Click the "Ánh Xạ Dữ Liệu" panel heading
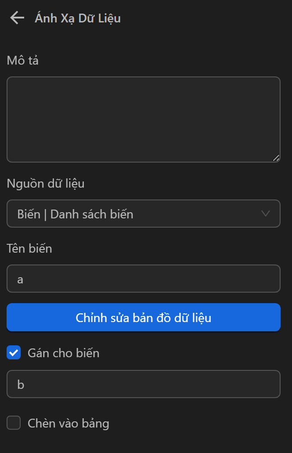Image resolution: width=292 pixels, height=453 pixels. 78,18
